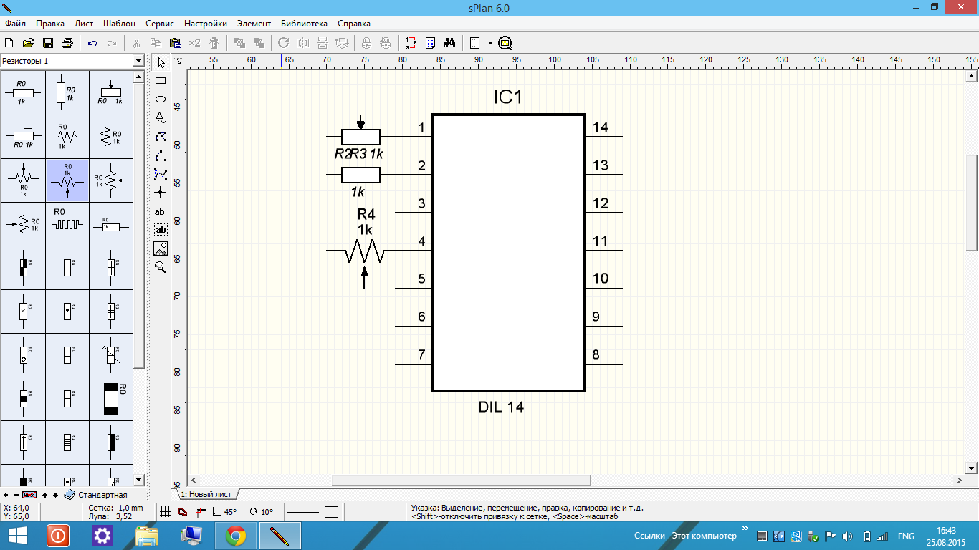
Task: Open the Резисторы 1 library dropdown
Action: click(x=138, y=62)
